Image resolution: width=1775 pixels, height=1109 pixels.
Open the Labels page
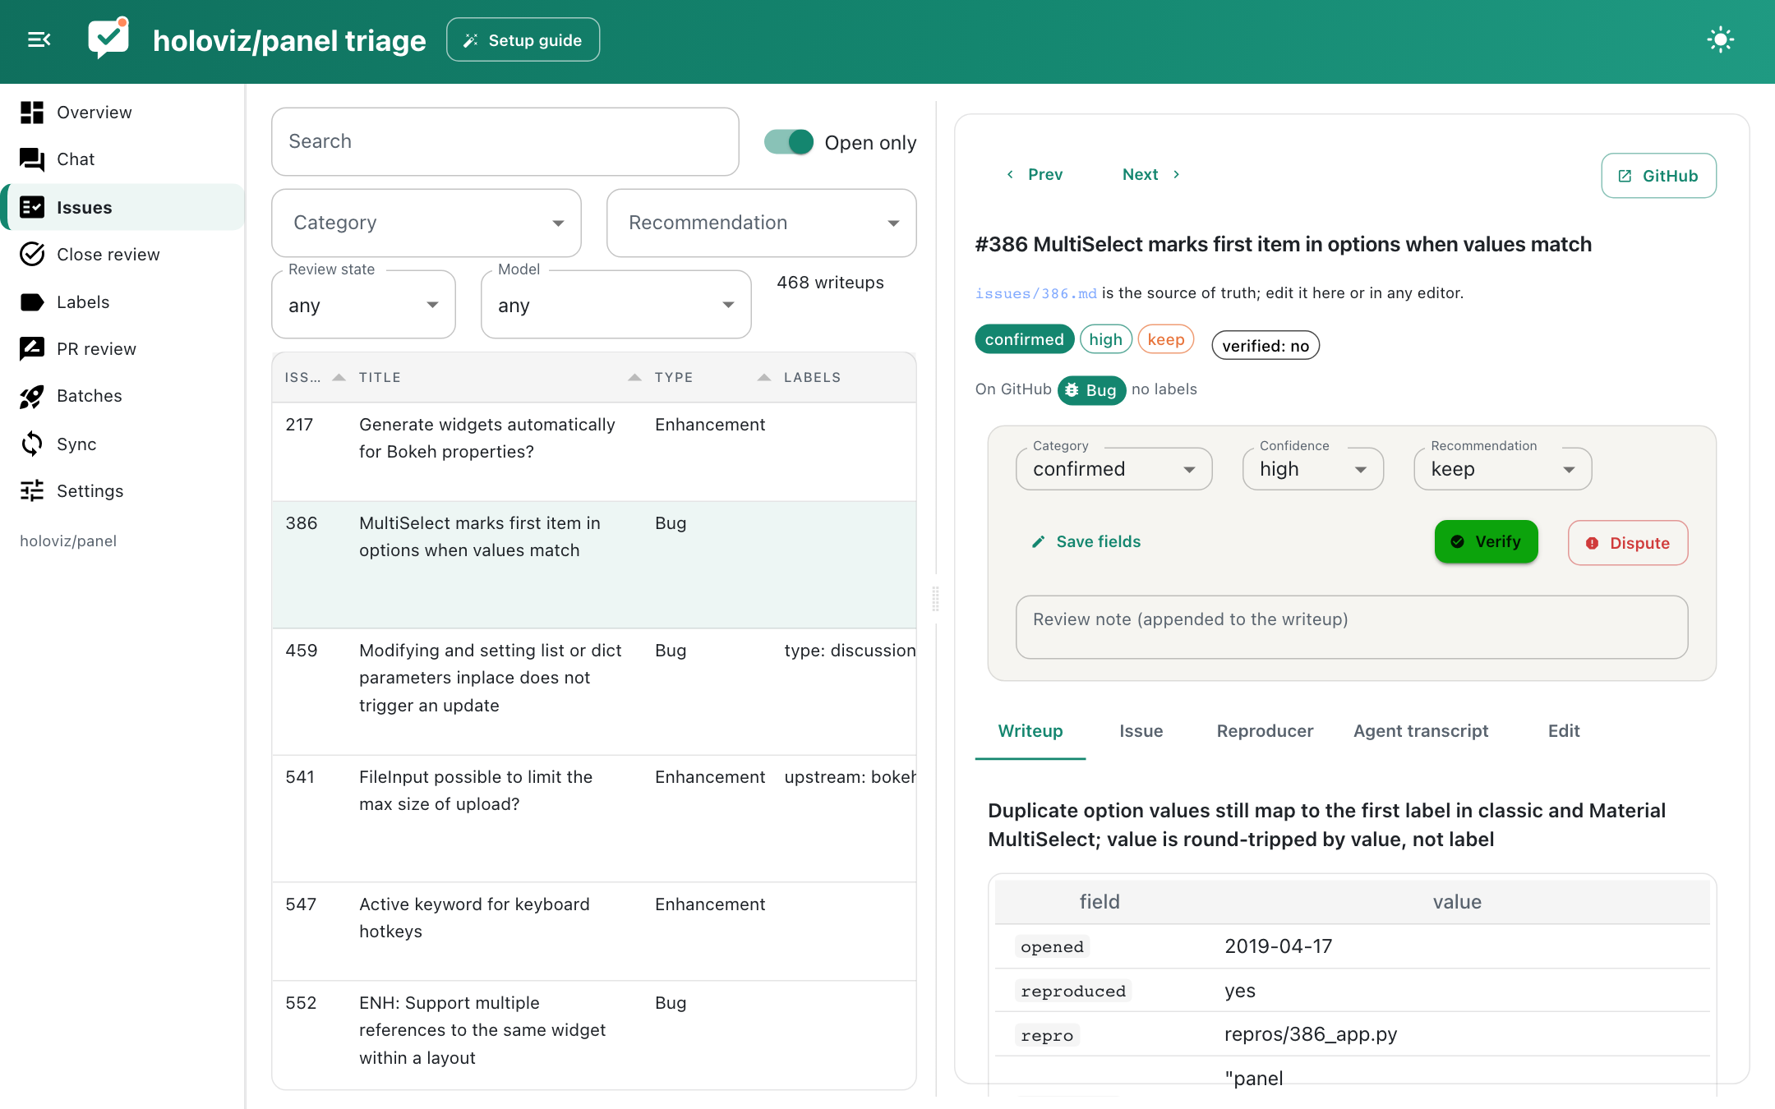point(123,302)
